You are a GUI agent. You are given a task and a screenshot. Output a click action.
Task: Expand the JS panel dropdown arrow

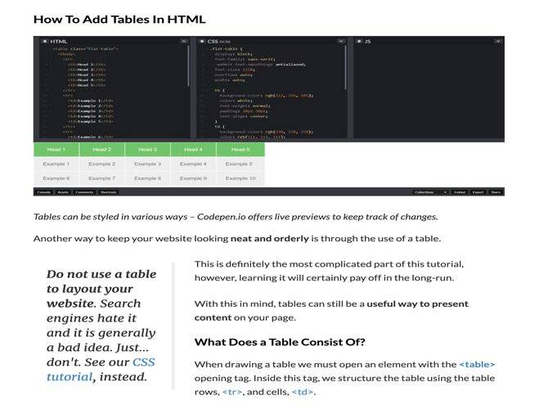tap(498, 41)
